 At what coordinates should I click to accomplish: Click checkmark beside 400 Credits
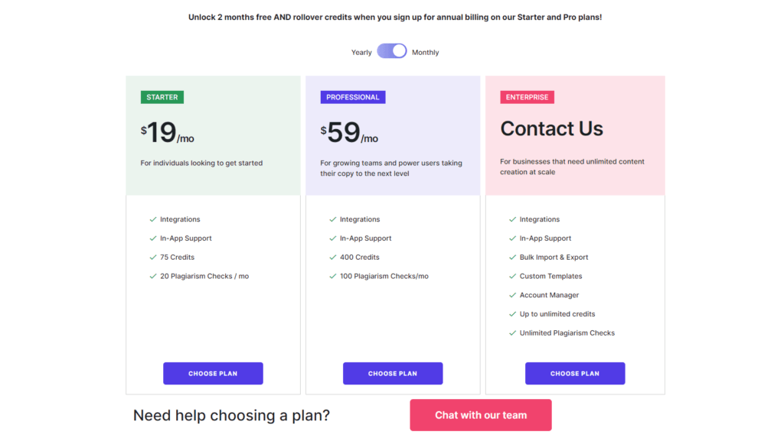tap(333, 258)
